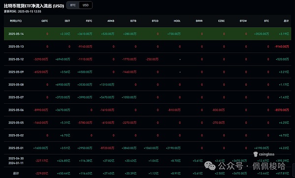Click the HODL column header
The height and width of the screenshot is (178, 295).
pyautogui.click(x=177, y=21)
